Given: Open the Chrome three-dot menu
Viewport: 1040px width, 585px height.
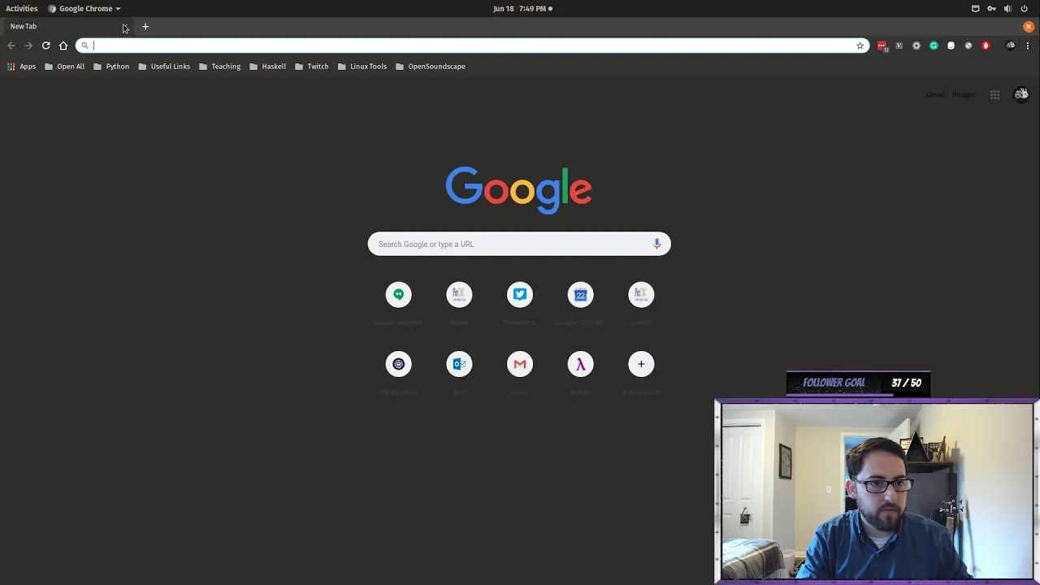Looking at the screenshot, I should point(1028,45).
